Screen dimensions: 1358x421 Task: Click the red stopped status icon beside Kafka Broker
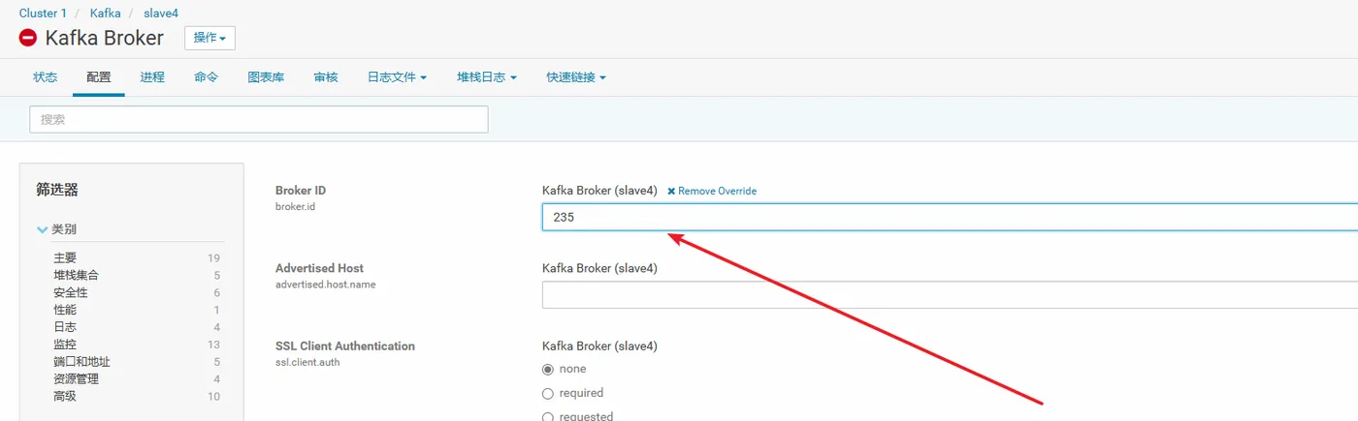point(28,38)
